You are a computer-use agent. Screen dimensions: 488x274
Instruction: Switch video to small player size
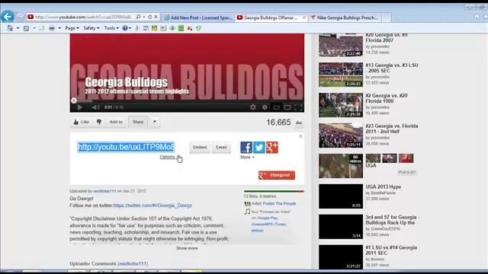click(276, 107)
